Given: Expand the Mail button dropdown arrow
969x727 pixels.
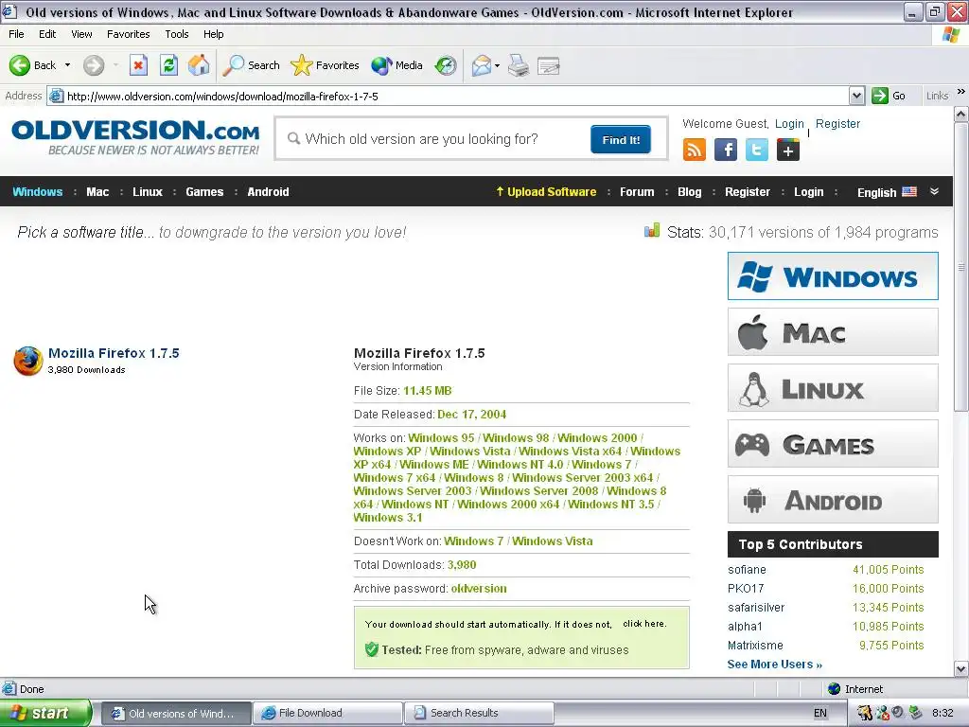Looking at the screenshot, I should tap(497, 65).
